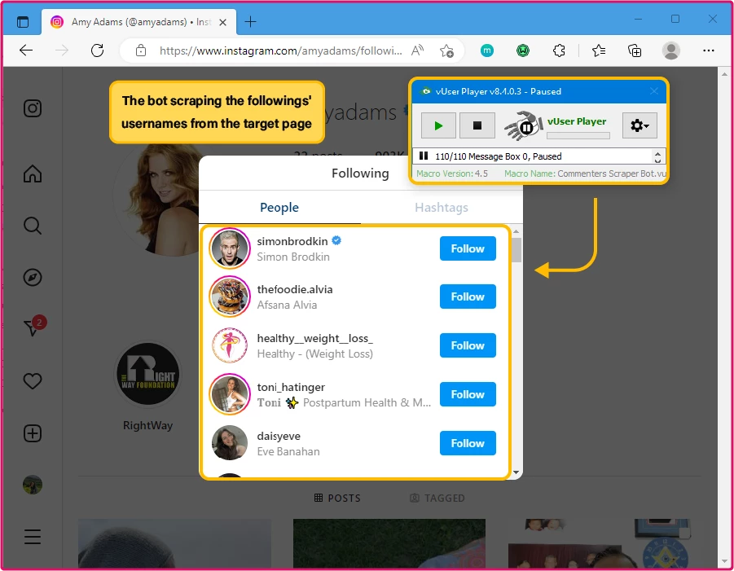This screenshot has width=734, height=571.
Task: Follow healthy__weight__loss_
Action: (468, 345)
